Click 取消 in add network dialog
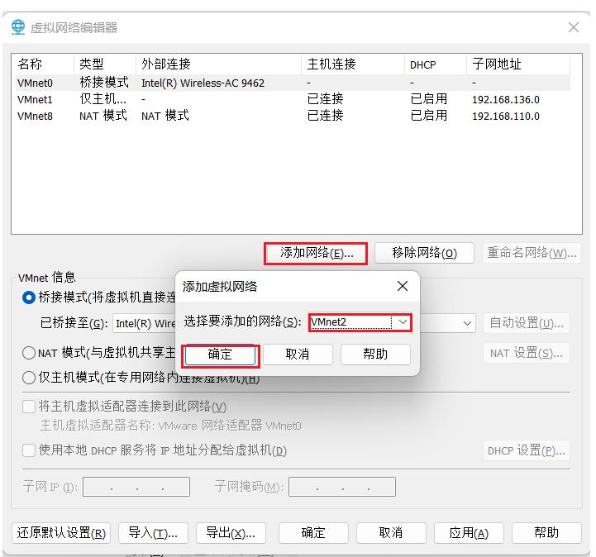This screenshot has height=557, width=596. [298, 355]
